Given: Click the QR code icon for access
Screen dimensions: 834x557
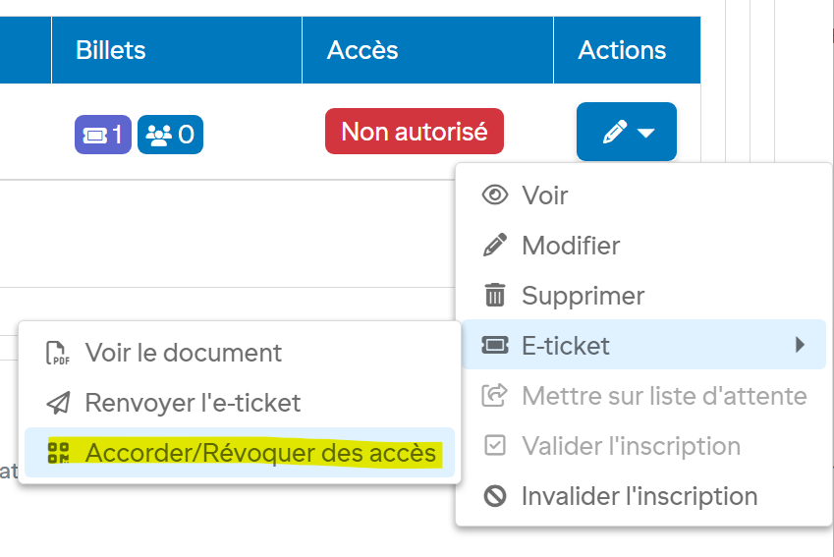Looking at the screenshot, I should pos(59,453).
